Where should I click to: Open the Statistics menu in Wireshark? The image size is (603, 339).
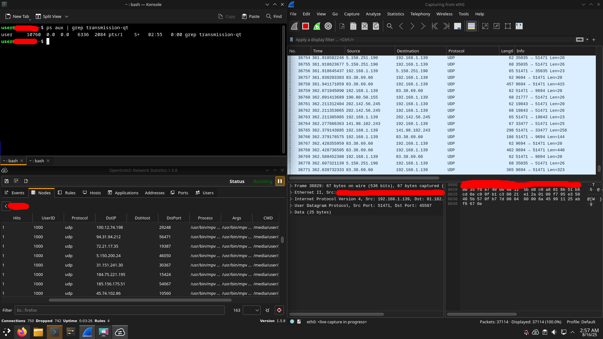[395, 14]
